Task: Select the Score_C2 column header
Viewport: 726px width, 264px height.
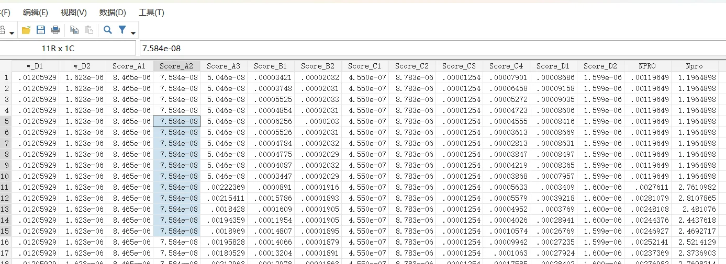Action: (412, 66)
